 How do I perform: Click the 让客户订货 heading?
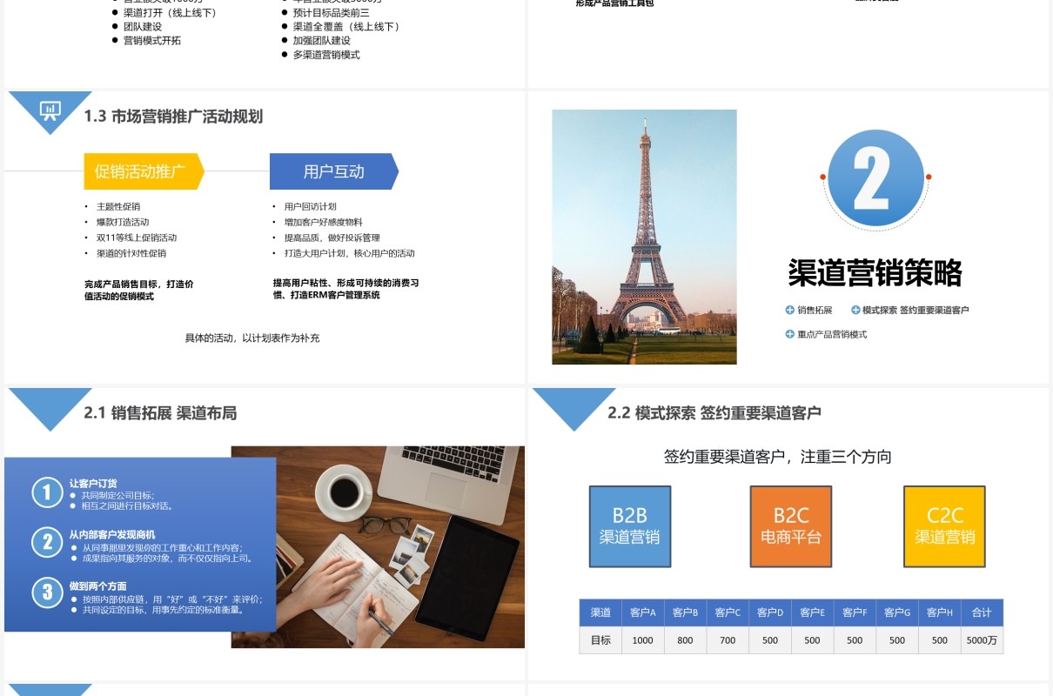click(x=93, y=484)
